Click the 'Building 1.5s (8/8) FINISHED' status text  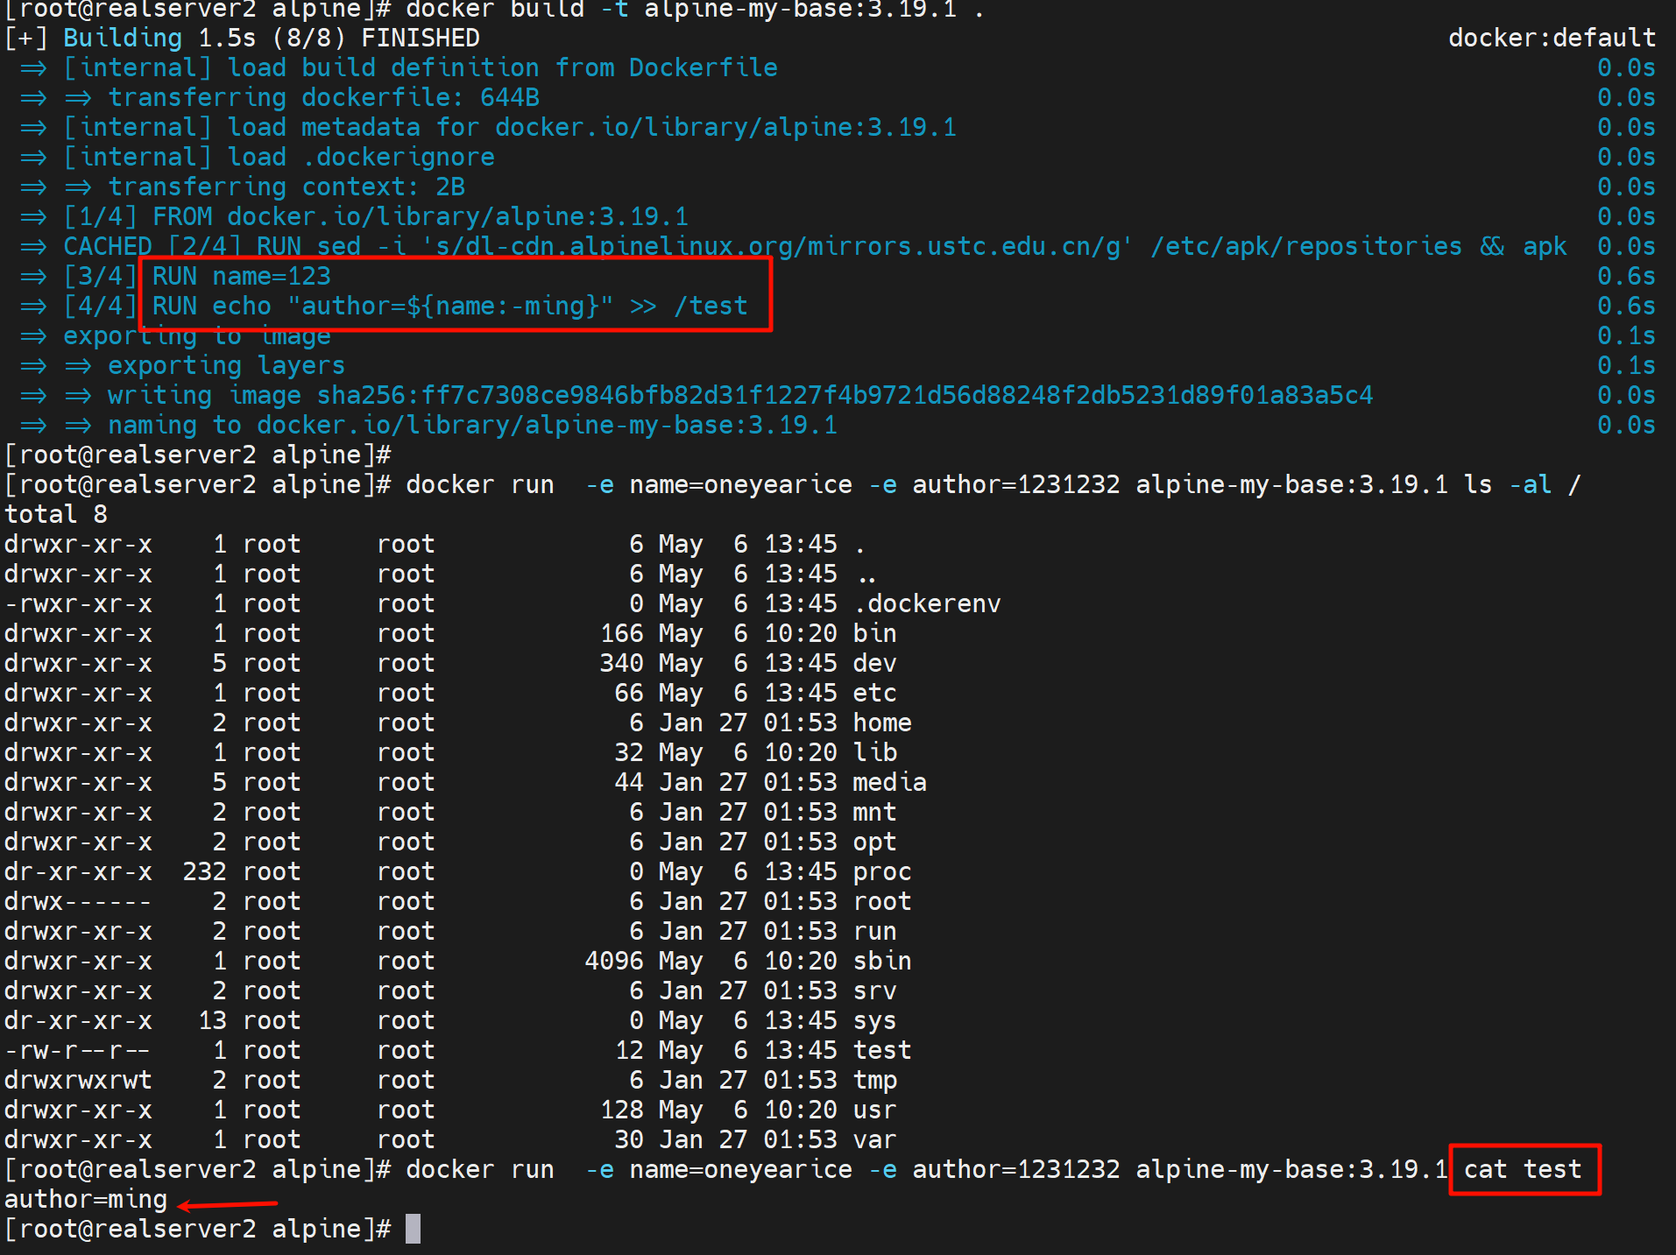[272, 38]
